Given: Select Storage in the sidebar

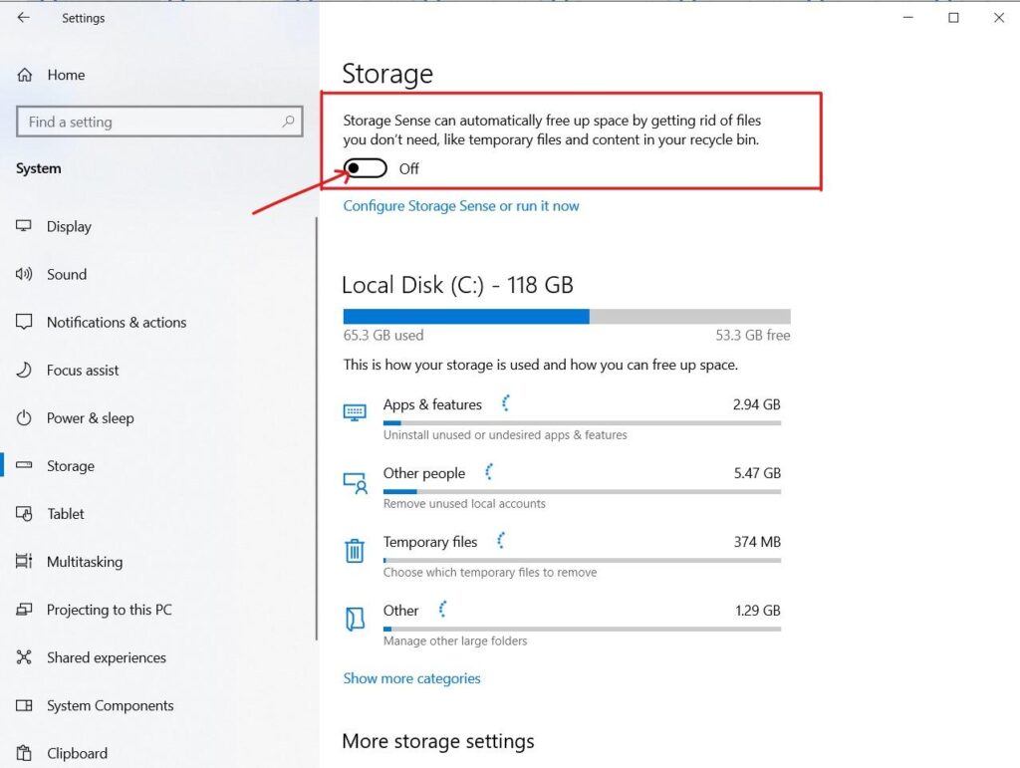Looking at the screenshot, I should point(158,465).
